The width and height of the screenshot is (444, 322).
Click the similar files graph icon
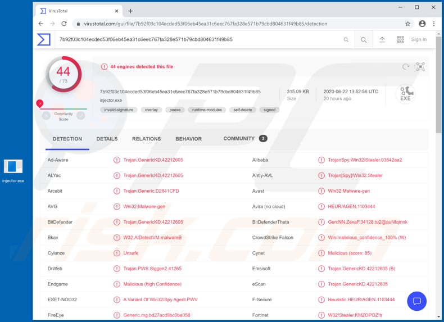[420, 66]
